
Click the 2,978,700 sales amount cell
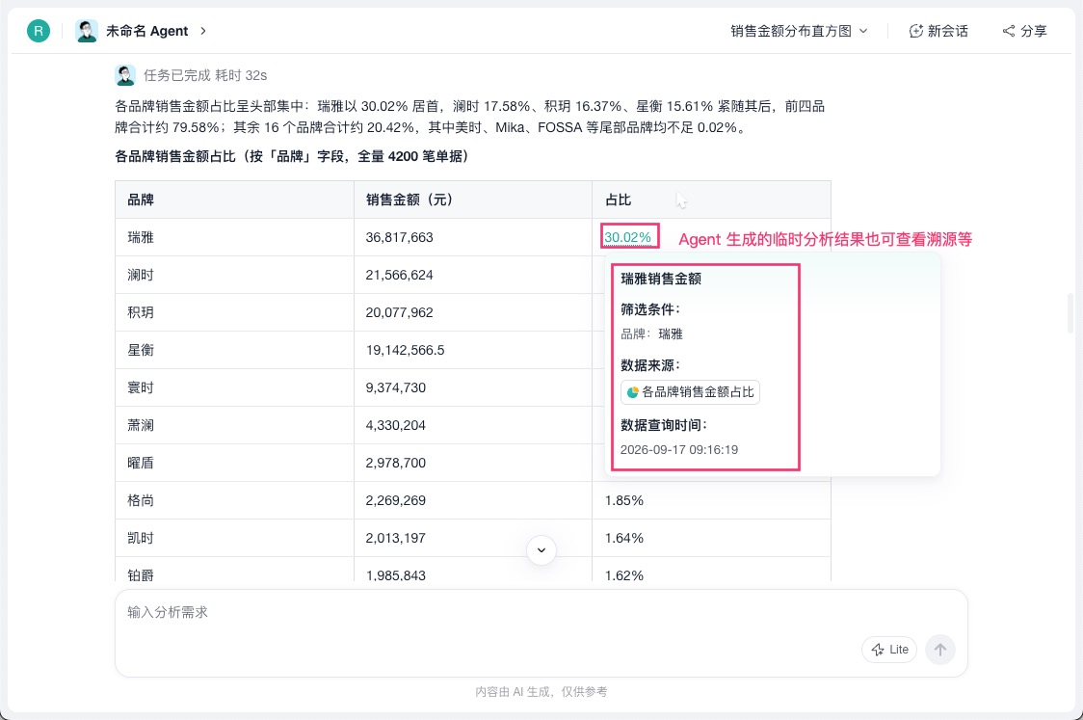pos(473,463)
